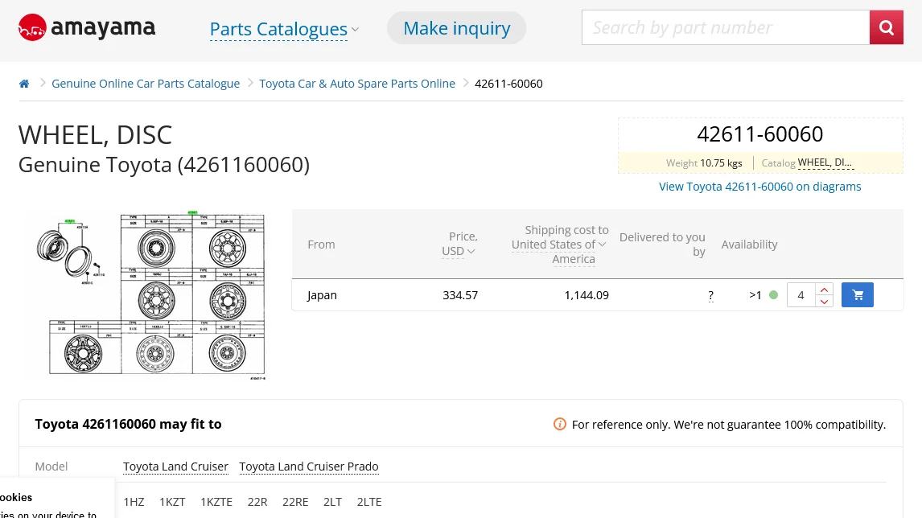Expand the Price USD currency selector
The width and height of the screenshot is (922, 518).
pos(459,251)
